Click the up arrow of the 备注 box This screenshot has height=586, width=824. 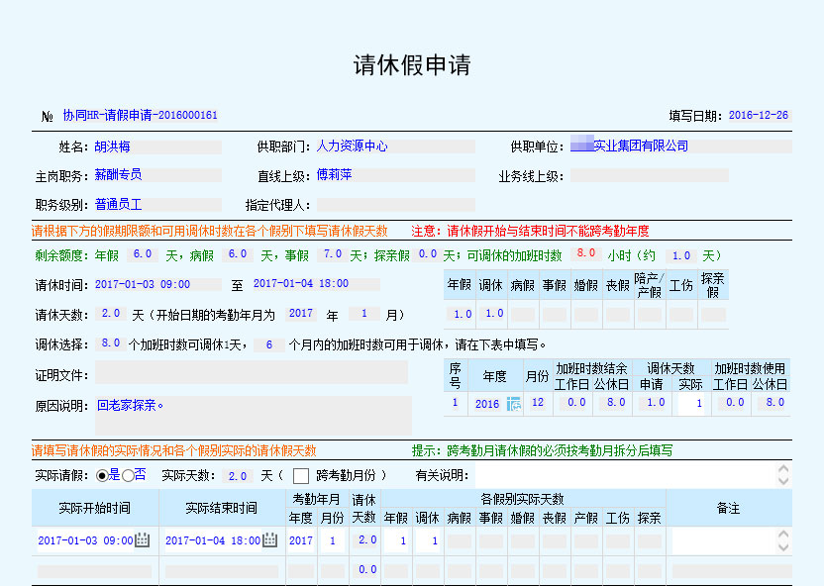point(783,535)
